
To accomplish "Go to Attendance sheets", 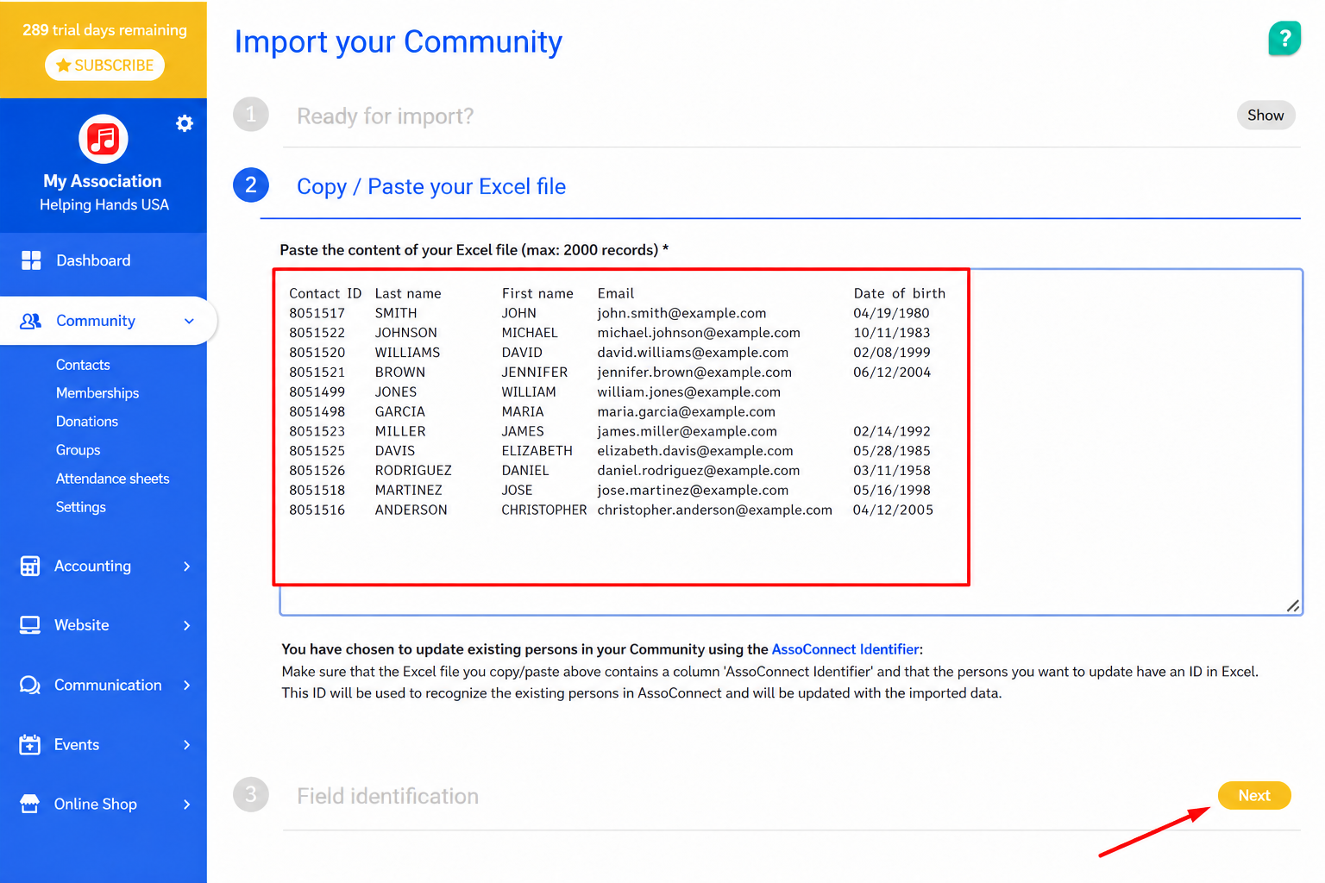I will click(113, 479).
